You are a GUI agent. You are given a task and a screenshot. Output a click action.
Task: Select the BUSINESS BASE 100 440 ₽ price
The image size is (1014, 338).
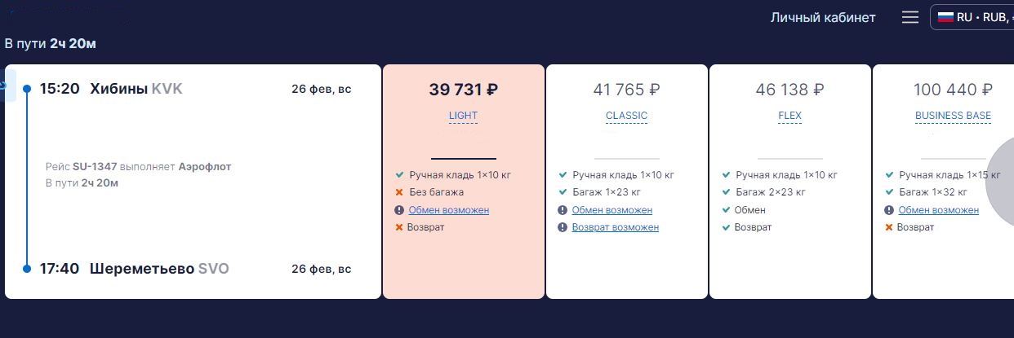(x=953, y=90)
